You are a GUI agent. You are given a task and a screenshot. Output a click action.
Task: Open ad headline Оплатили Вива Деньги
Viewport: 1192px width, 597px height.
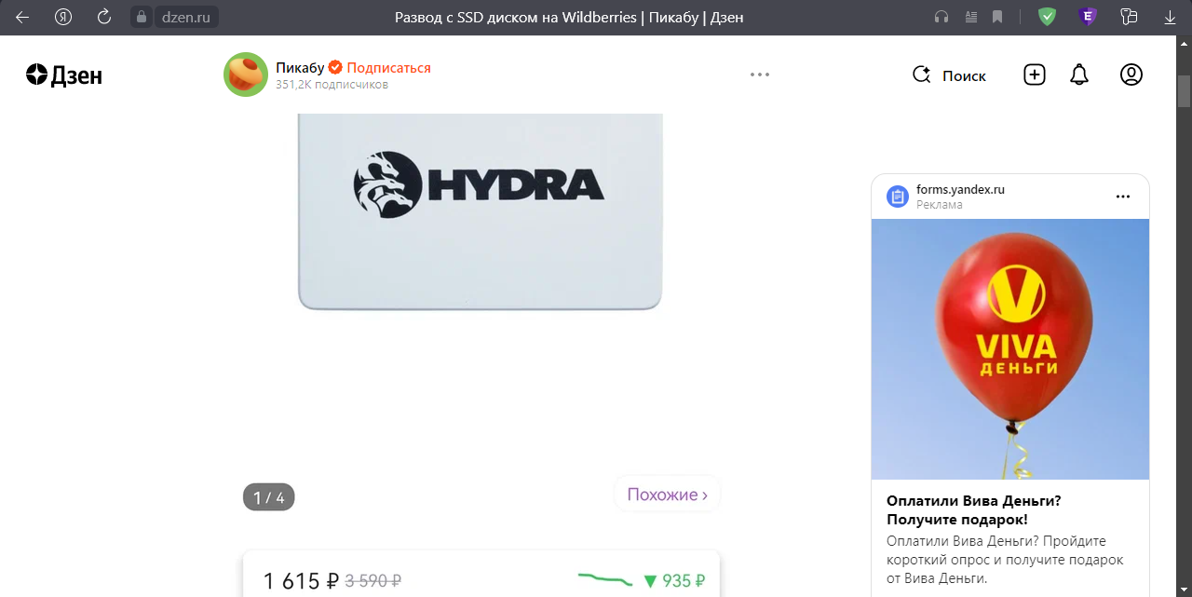973,509
